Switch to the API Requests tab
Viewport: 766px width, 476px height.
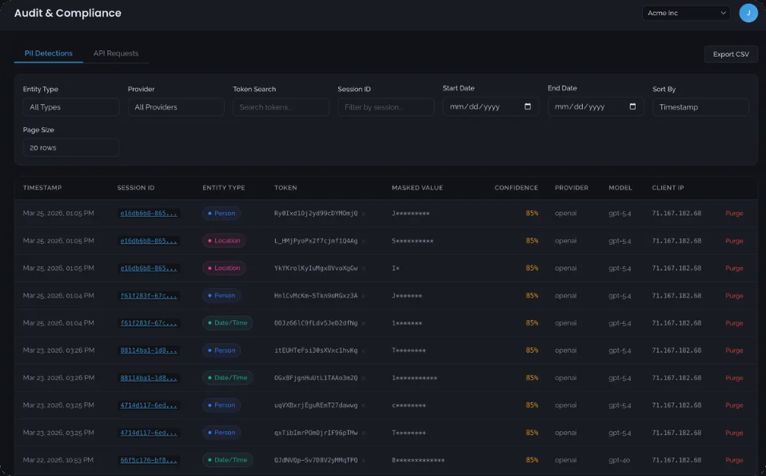coord(116,54)
